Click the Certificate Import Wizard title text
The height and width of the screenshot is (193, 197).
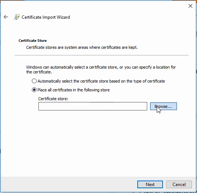[x=46, y=17]
